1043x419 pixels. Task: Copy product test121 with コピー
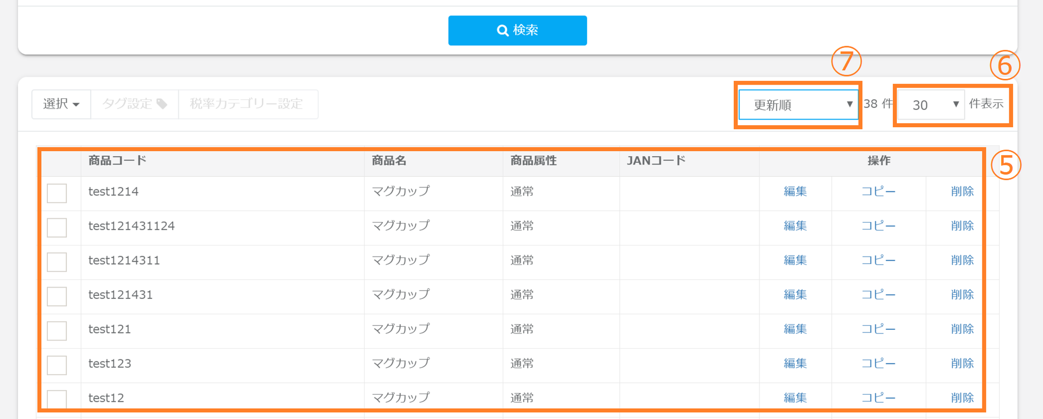(x=878, y=329)
